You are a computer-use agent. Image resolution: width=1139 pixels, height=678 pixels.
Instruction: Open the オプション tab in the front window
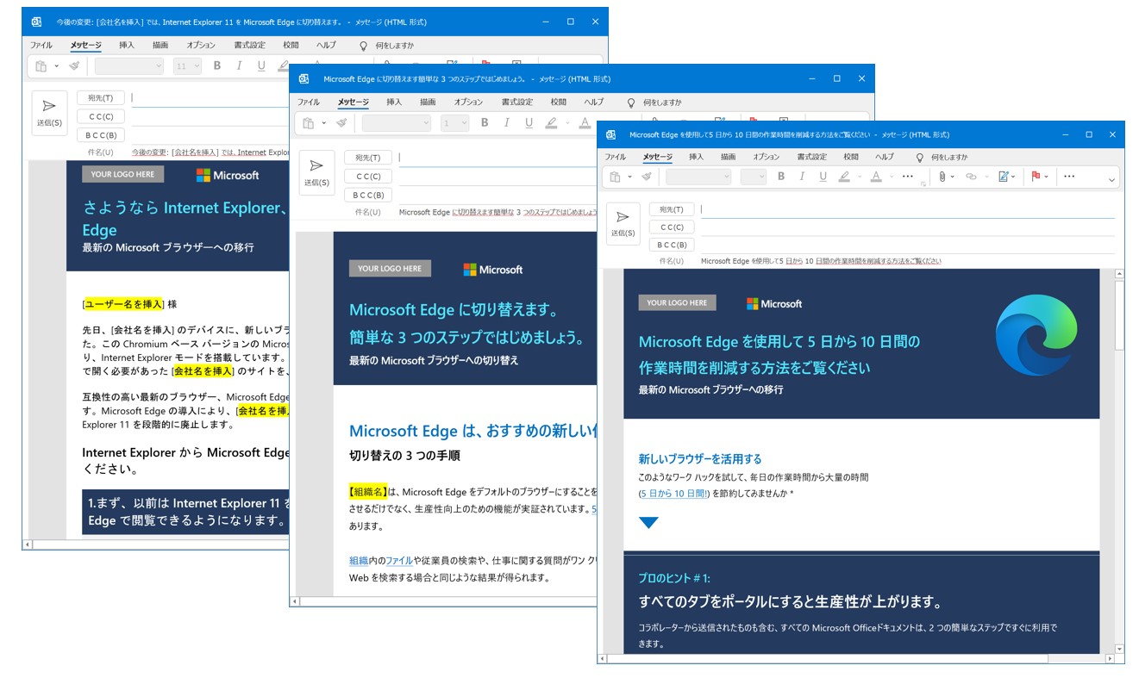(766, 157)
